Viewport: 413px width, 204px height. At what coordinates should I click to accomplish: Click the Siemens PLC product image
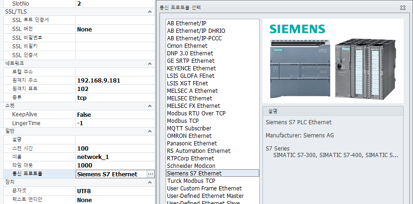pos(333,61)
